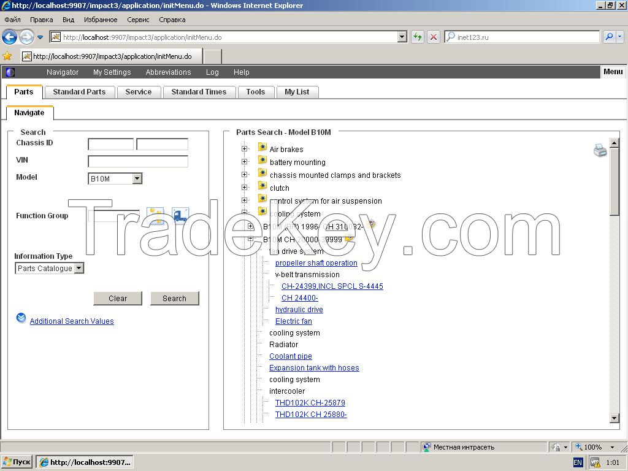
Task: Open the THD102K CH 25880- link
Action: pyautogui.click(x=311, y=414)
